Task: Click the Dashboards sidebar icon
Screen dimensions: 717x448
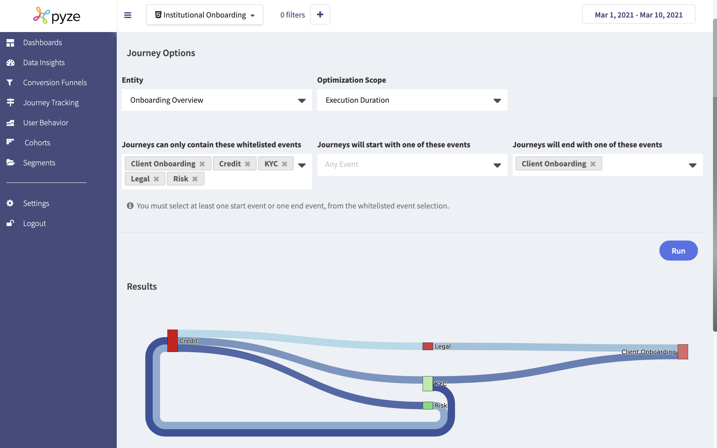Action: [10, 43]
